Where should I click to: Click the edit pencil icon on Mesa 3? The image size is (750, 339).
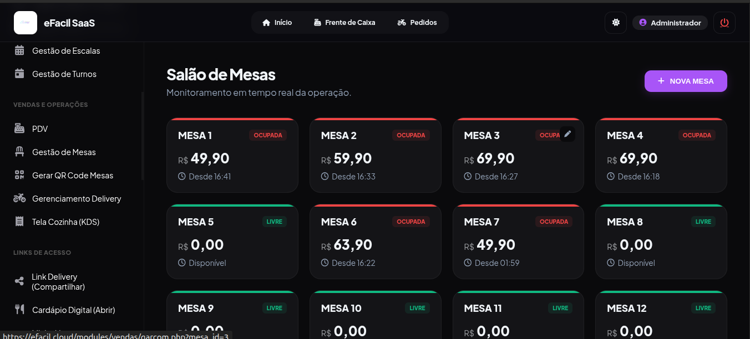click(x=567, y=135)
